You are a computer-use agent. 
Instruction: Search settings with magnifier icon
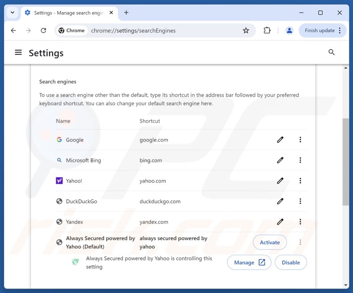pyautogui.click(x=332, y=52)
